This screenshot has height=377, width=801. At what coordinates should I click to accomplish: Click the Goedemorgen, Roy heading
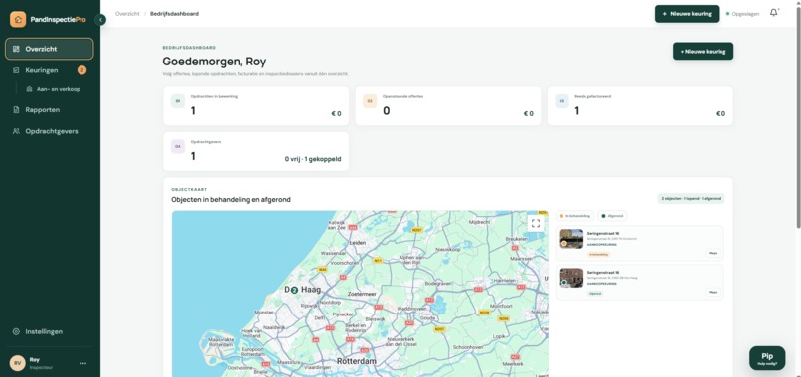(214, 62)
